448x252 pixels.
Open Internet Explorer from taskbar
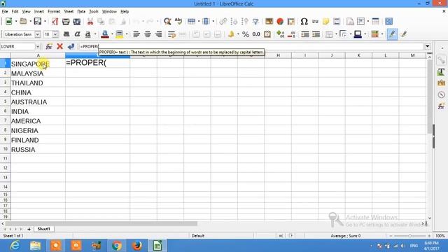pos(15,246)
